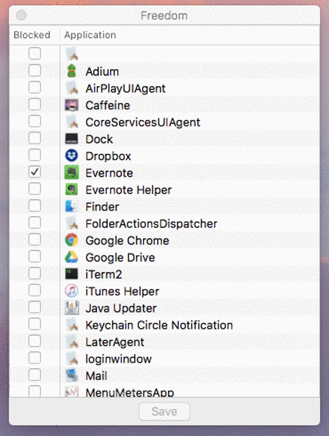Click the Evernote elephant icon
This screenshot has height=436, width=329.
point(72,172)
